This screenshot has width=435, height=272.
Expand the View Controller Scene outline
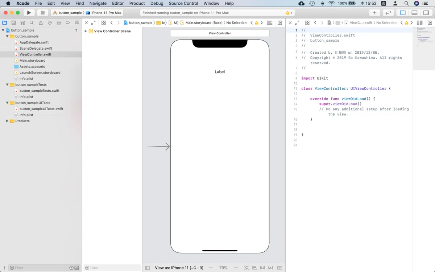pyautogui.click(x=86, y=31)
